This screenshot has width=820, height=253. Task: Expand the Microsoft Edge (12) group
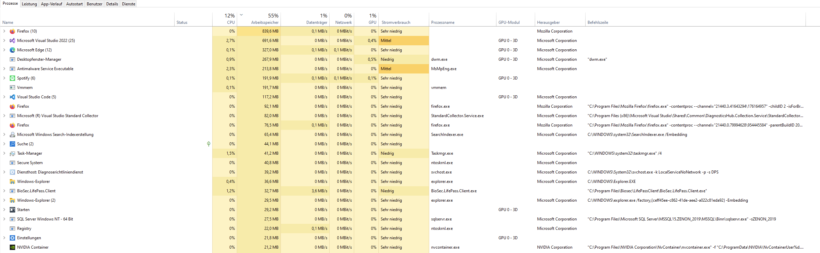4,50
